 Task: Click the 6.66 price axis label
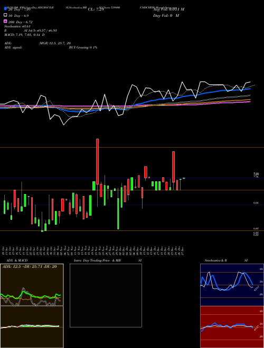tap(256, 203)
